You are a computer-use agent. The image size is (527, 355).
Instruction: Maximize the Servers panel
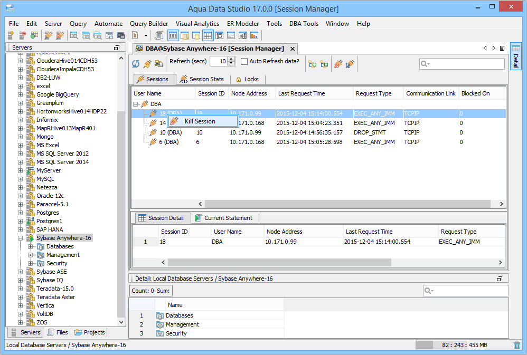pos(117,47)
